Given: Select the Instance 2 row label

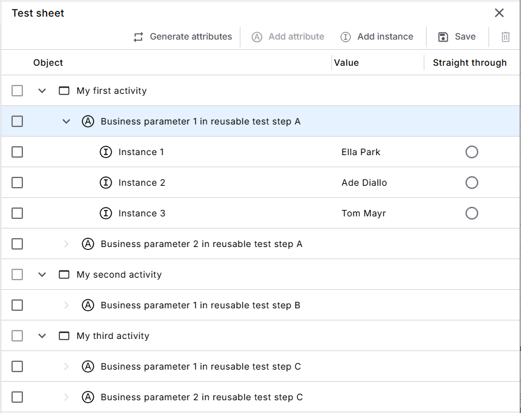Looking at the screenshot, I should (142, 183).
